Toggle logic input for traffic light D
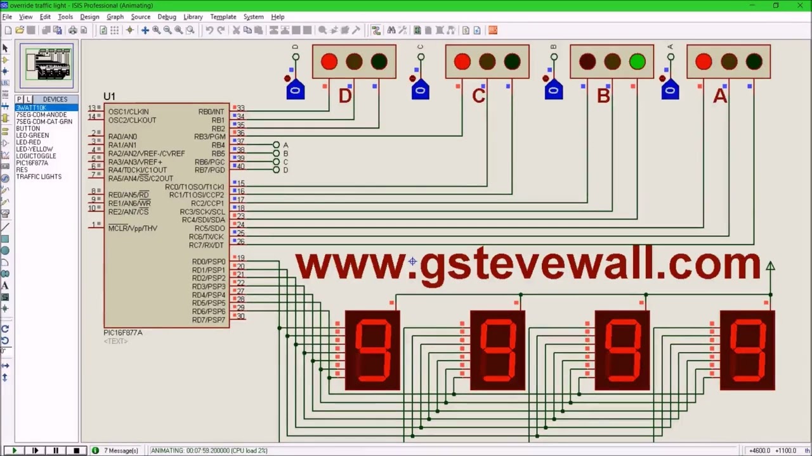The width and height of the screenshot is (812, 456). [296, 91]
